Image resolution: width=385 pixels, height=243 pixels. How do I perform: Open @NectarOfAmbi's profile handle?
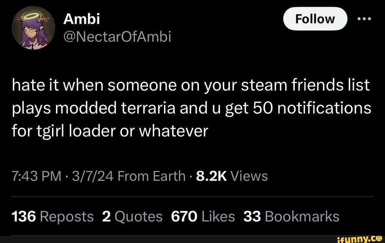coord(118,37)
